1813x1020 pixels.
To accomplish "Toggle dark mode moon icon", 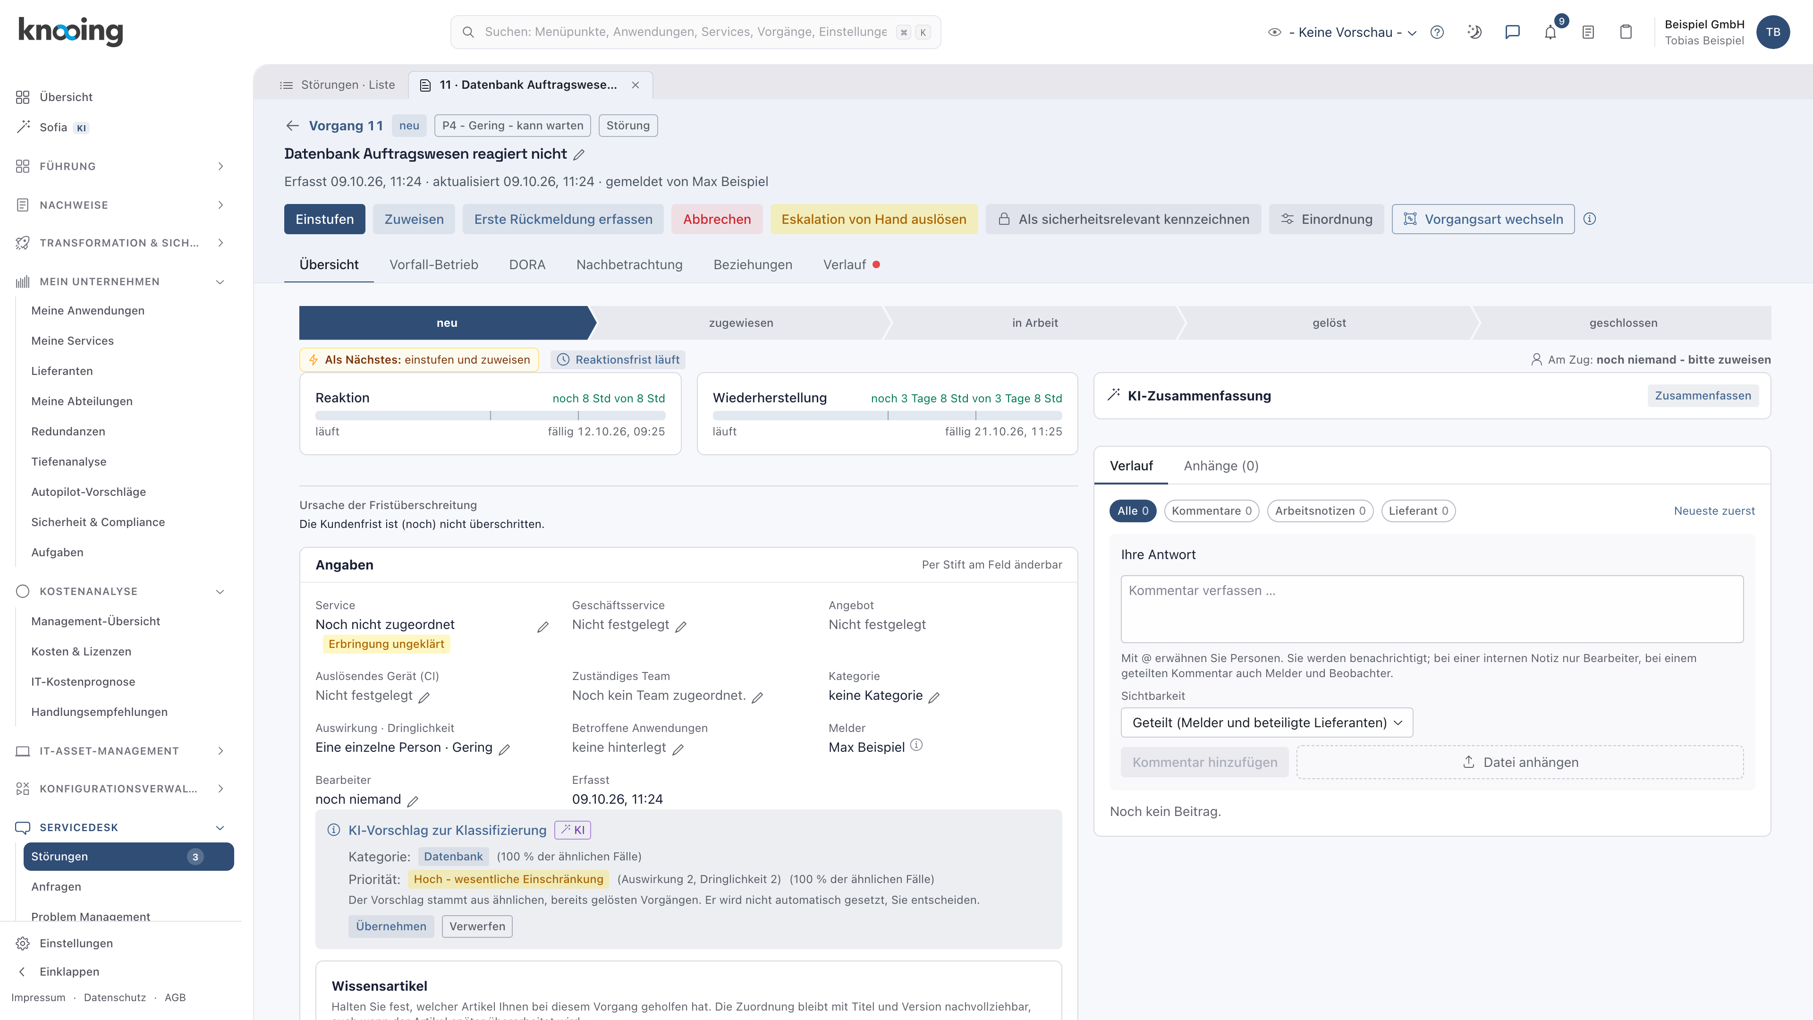I will tap(1474, 33).
